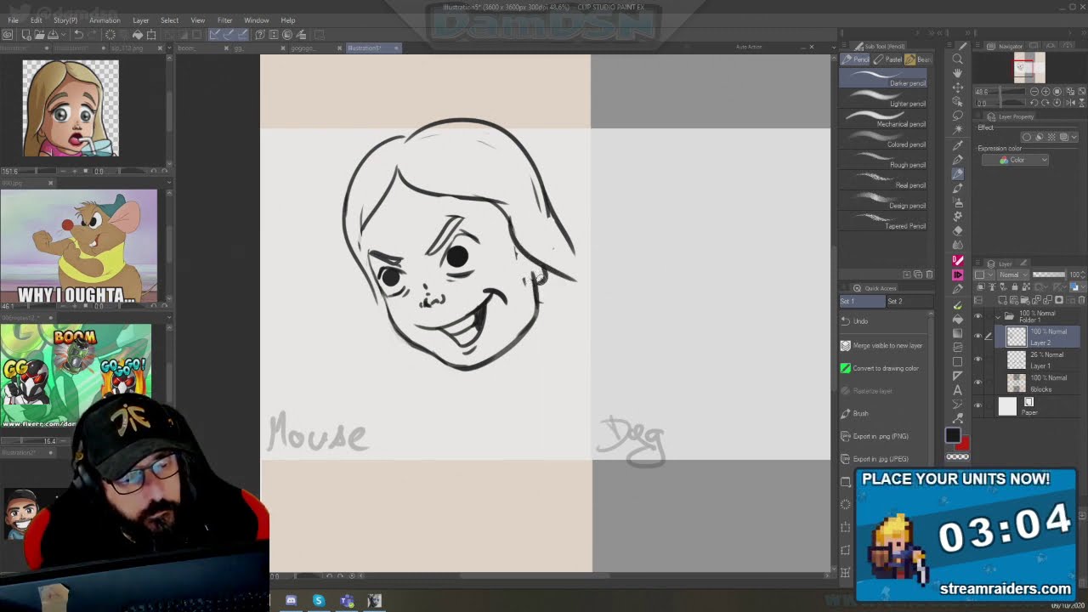Viewport: 1088px width, 612px height.
Task: Toggle visibility of Layer 1
Action: [978, 359]
